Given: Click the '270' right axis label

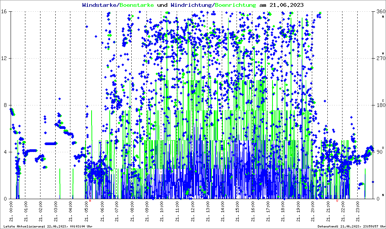Looking at the screenshot, I should click(381, 59).
